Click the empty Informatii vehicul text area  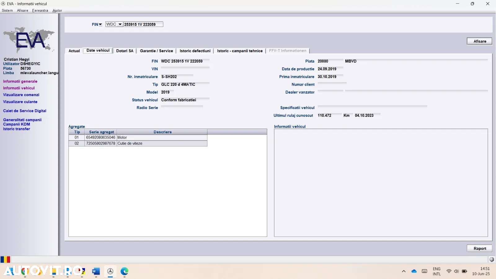tap(381, 183)
